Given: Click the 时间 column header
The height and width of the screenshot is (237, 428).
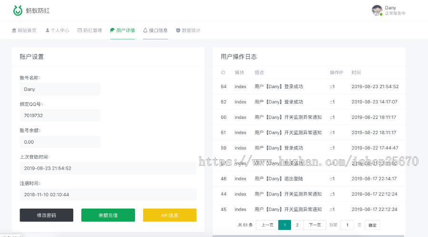Looking at the screenshot, I should click(x=356, y=73).
